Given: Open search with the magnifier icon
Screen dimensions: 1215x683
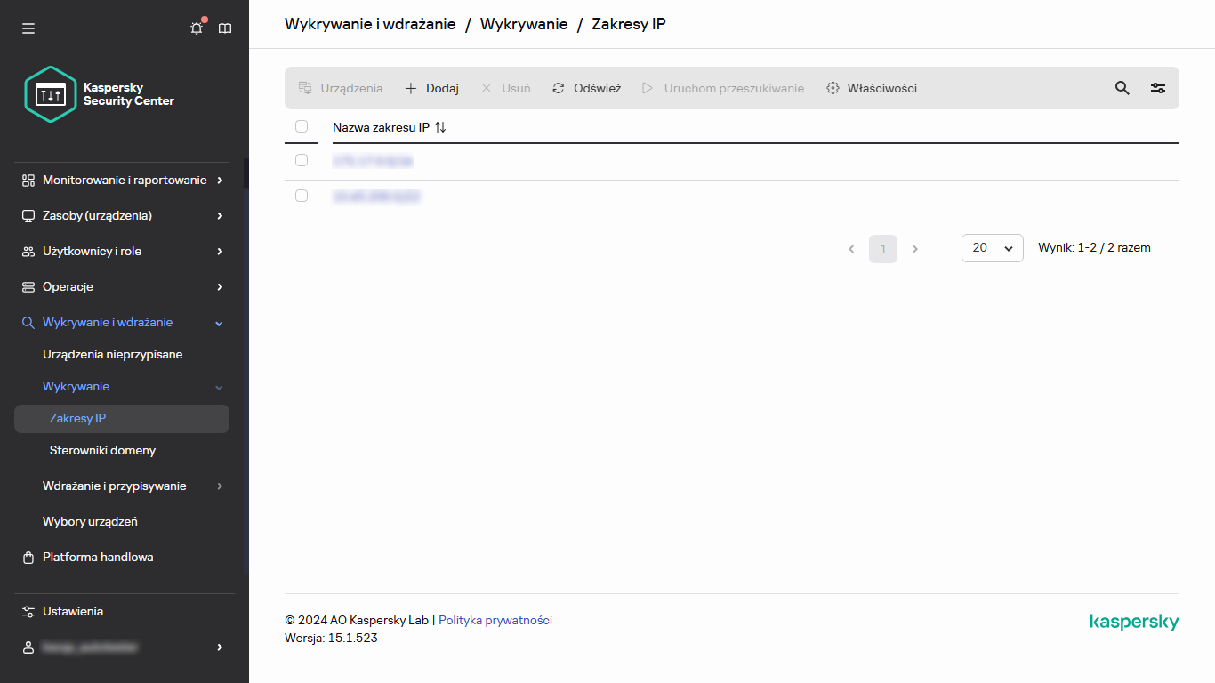Looking at the screenshot, I should tap(1122, 88).
